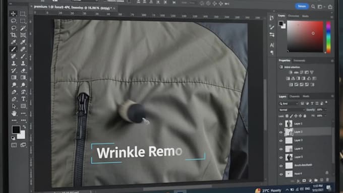Switch to the Color tab
Image resolution: width=343 pixels, height=193 pixels.
[x=281, y=16]
